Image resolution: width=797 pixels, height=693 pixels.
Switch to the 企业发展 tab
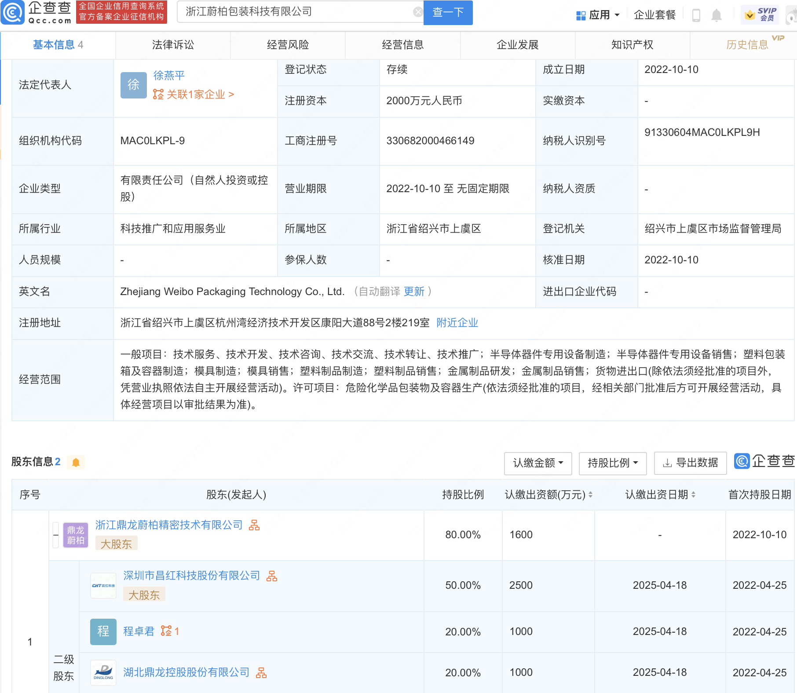[517, 45]
